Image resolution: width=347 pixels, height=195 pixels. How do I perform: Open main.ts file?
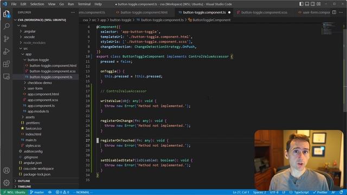tap(46, 140)
